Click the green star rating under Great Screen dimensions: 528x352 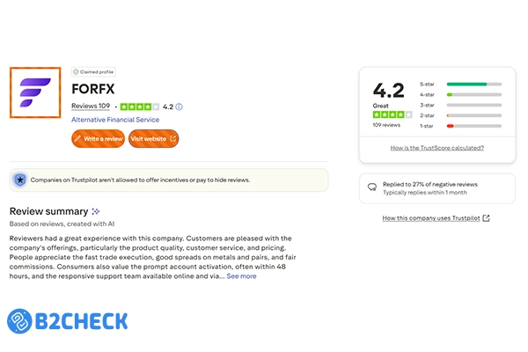389,114
